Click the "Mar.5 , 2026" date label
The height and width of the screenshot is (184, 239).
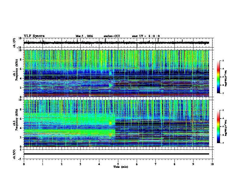click(x=84, y=36)
